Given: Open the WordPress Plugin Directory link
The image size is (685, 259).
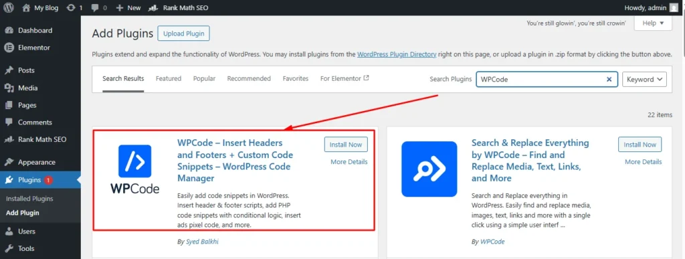Looking at the screenshot, I should 397,55.
